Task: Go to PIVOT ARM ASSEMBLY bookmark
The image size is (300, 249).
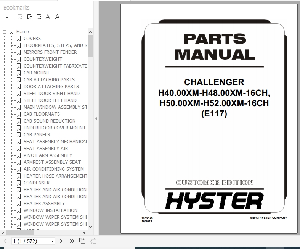Action: [48, 155]
